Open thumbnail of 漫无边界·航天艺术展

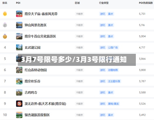tap(19, 104)
